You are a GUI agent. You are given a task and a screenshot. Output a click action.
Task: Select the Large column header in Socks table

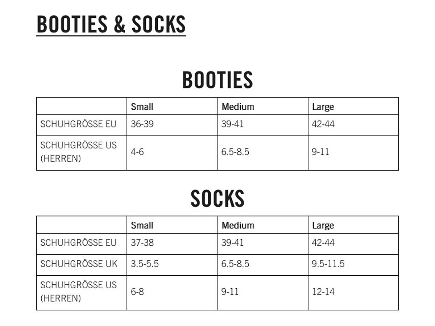pos(323,225)
